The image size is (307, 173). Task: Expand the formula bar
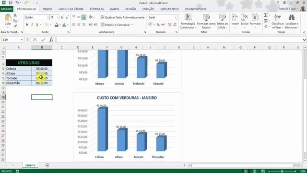pyautogui.click(x=304, y=40)
